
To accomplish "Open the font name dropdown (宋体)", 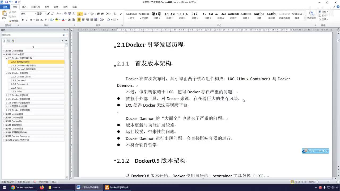I will 35,14.
